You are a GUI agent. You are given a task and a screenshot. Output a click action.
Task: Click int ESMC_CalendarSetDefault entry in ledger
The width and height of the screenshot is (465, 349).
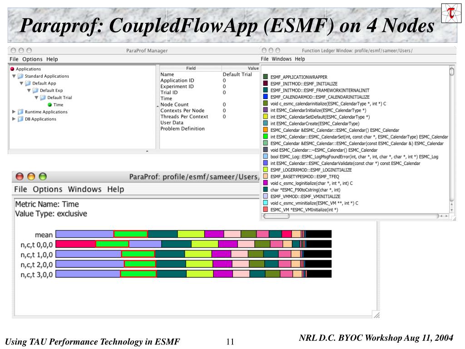pos(320,117)
